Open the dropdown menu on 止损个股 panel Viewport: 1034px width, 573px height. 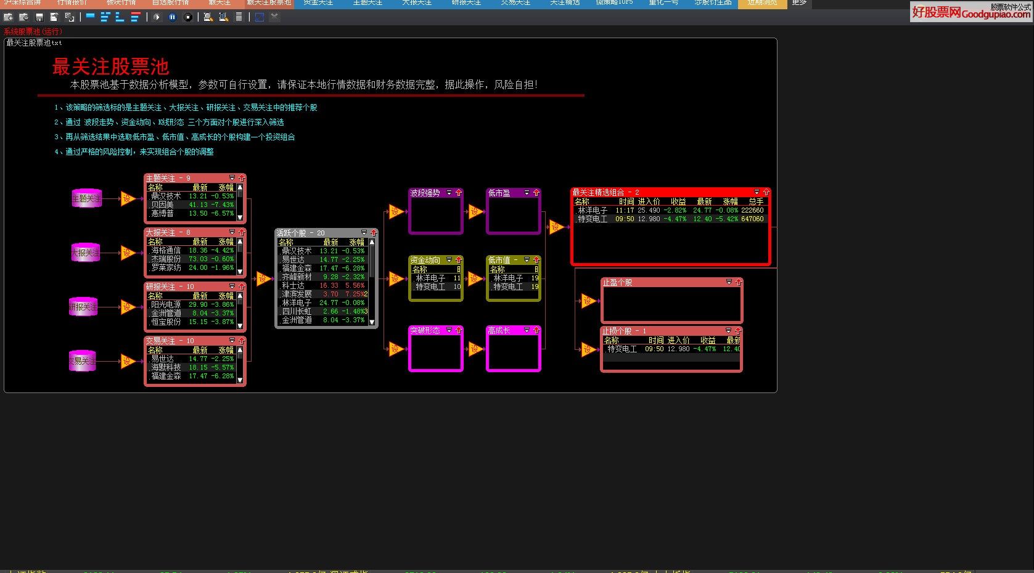[728, 331]
